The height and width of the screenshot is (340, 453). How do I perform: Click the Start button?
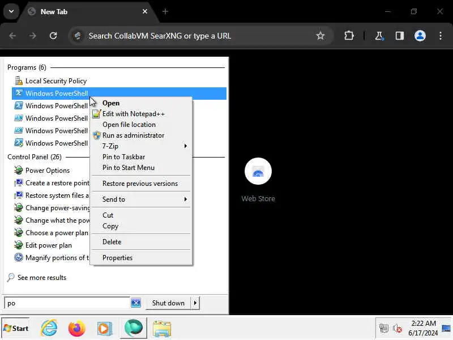[x=16, y=329]
